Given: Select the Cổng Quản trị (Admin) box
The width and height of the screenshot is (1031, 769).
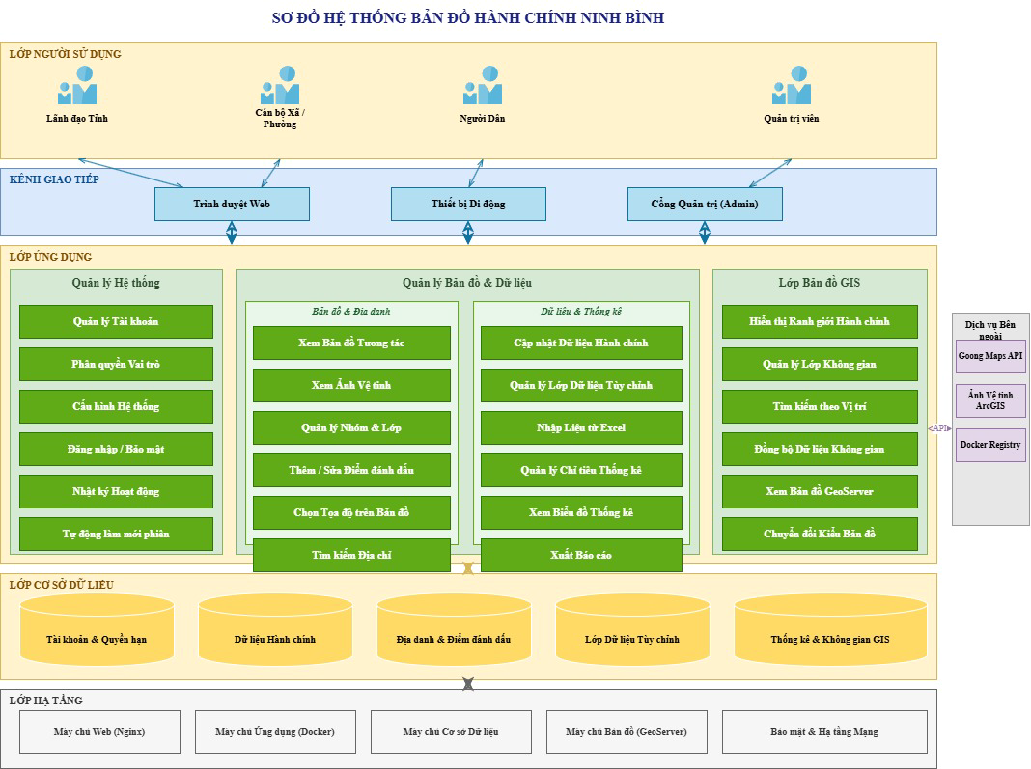Looking at the screenshot, I should (x=705, y=204).
